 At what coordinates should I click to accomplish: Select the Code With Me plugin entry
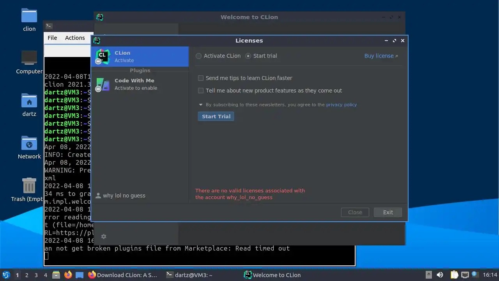pos(140,84)
